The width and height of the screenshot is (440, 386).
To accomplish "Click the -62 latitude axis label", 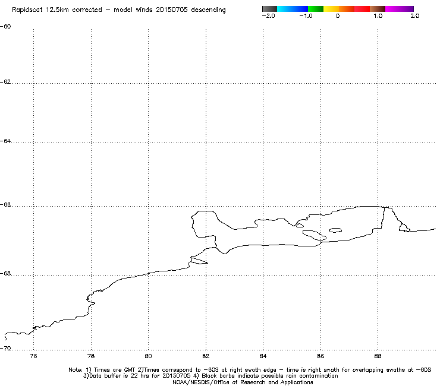I will [5, 82].
